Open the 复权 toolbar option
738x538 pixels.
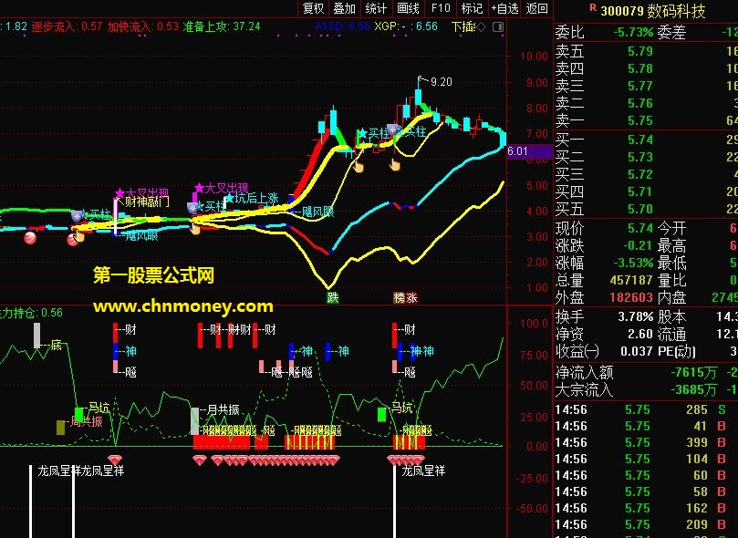[x=313, y=8]
